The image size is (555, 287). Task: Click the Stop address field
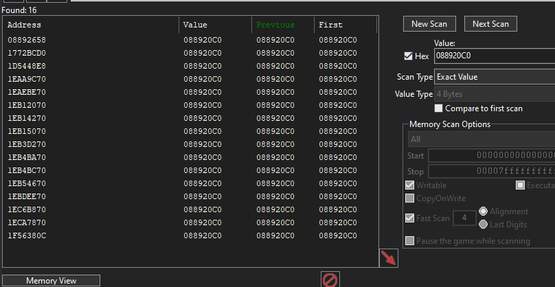coord(492,172)
